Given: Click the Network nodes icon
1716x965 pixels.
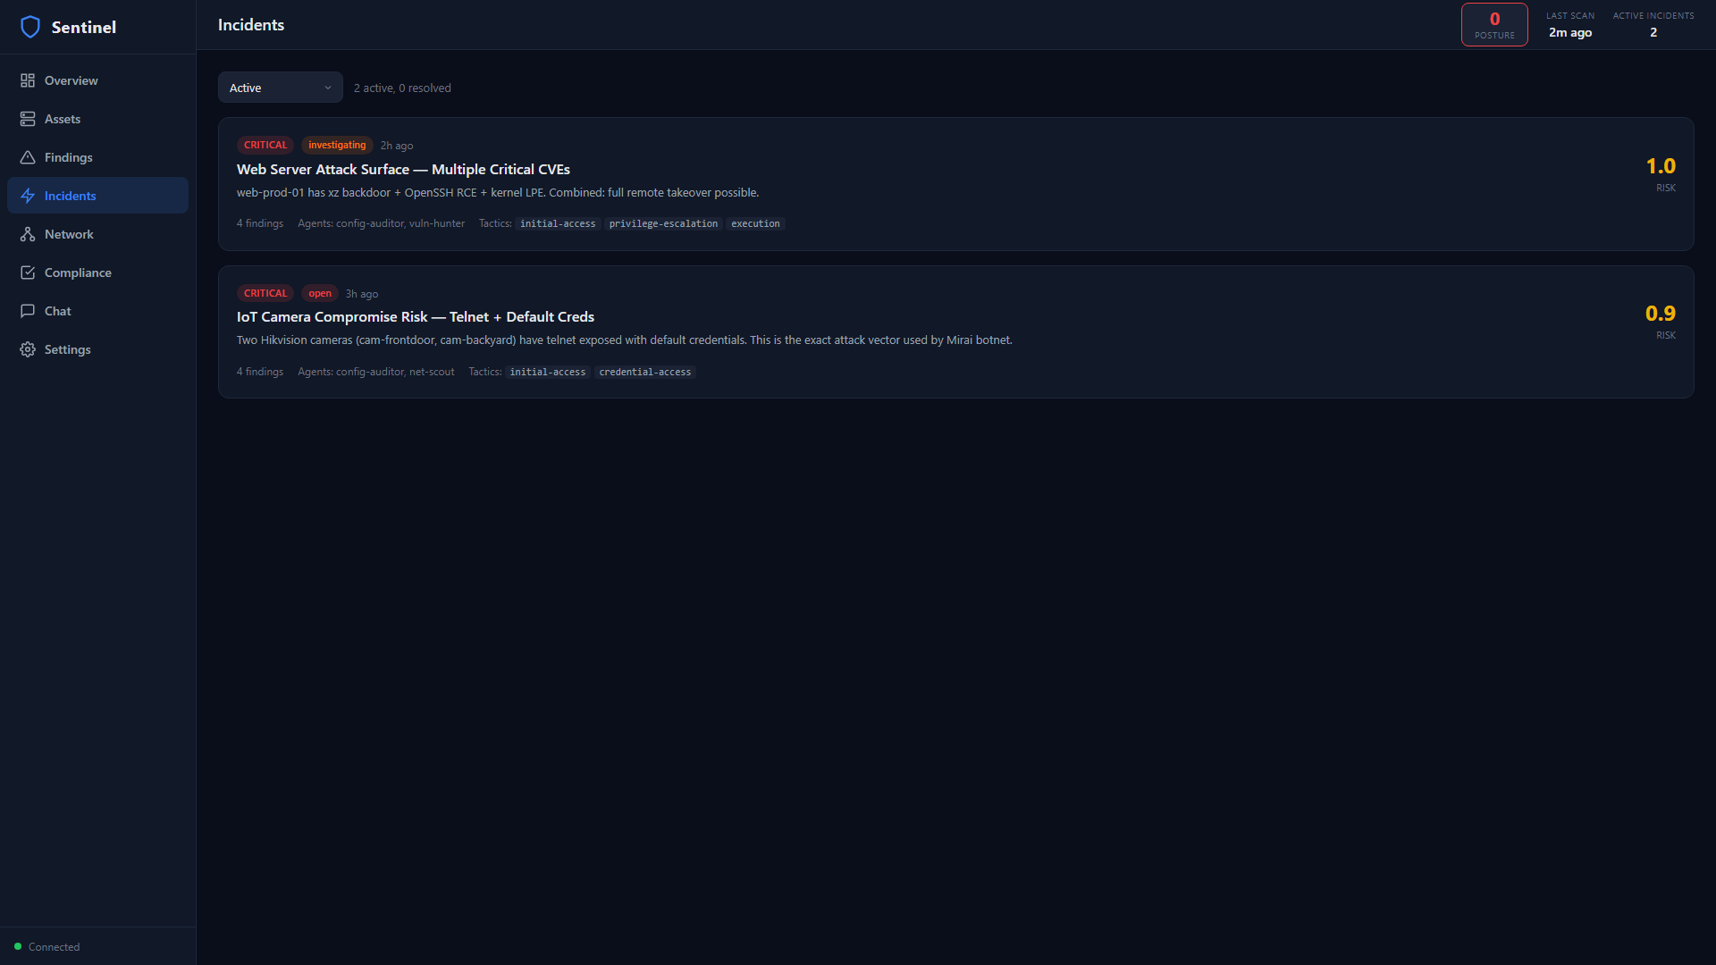Looking at the screenshot, I should pyautogui.click(x=28, y=234).
